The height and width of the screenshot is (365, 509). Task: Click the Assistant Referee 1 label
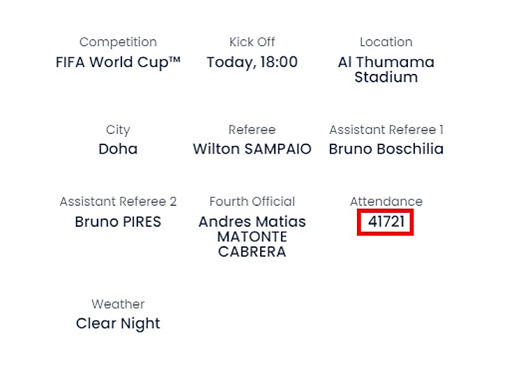coord(386,129)
